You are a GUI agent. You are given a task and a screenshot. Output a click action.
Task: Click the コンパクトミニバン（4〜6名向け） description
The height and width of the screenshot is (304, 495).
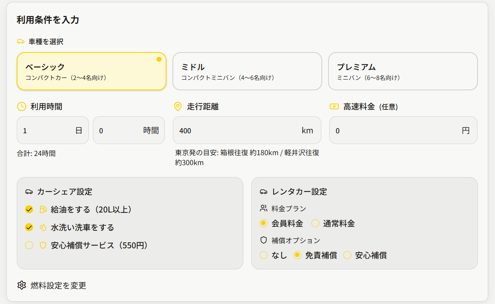pyautogui.click(x=229, y=78)
